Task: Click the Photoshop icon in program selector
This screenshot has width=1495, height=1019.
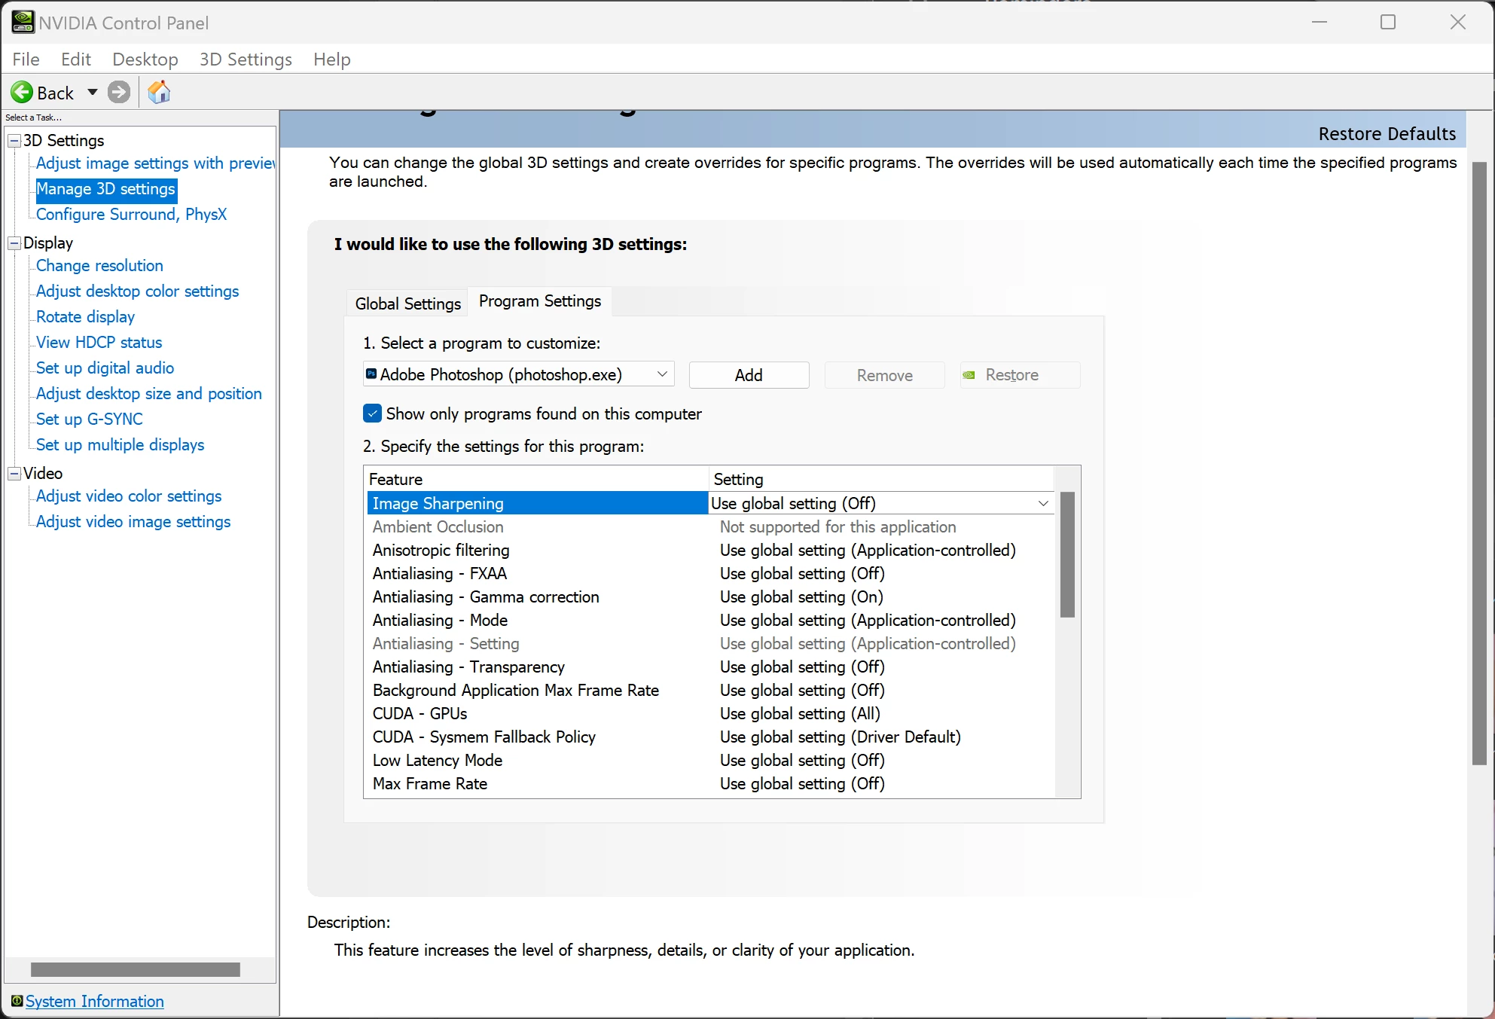Action: (371, 374)
